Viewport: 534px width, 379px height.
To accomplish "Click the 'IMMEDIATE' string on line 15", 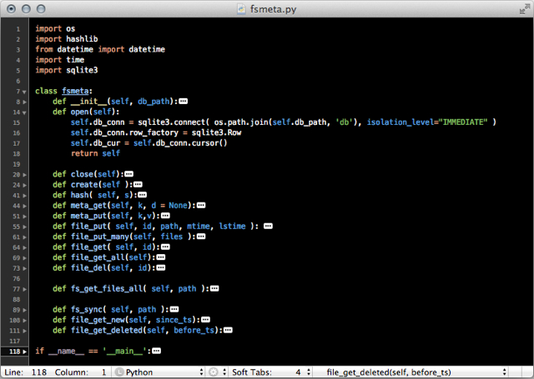I will (463, 122).
